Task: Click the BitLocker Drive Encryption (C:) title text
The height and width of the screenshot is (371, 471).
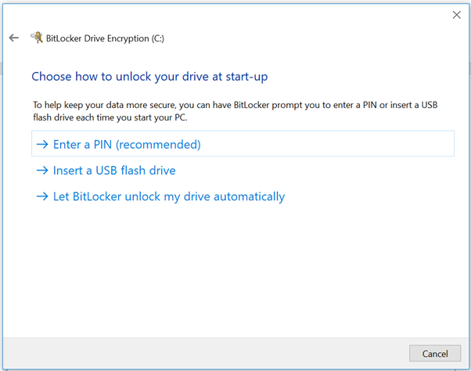Action: (x=105, y=38)
